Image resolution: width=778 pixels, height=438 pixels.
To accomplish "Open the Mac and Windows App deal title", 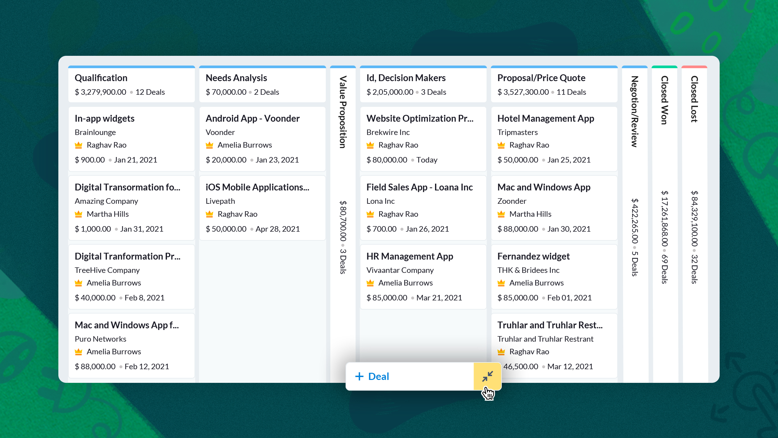I will (544, 187).
